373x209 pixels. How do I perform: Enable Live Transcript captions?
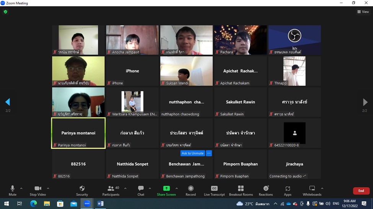click(x=214, y=191)
